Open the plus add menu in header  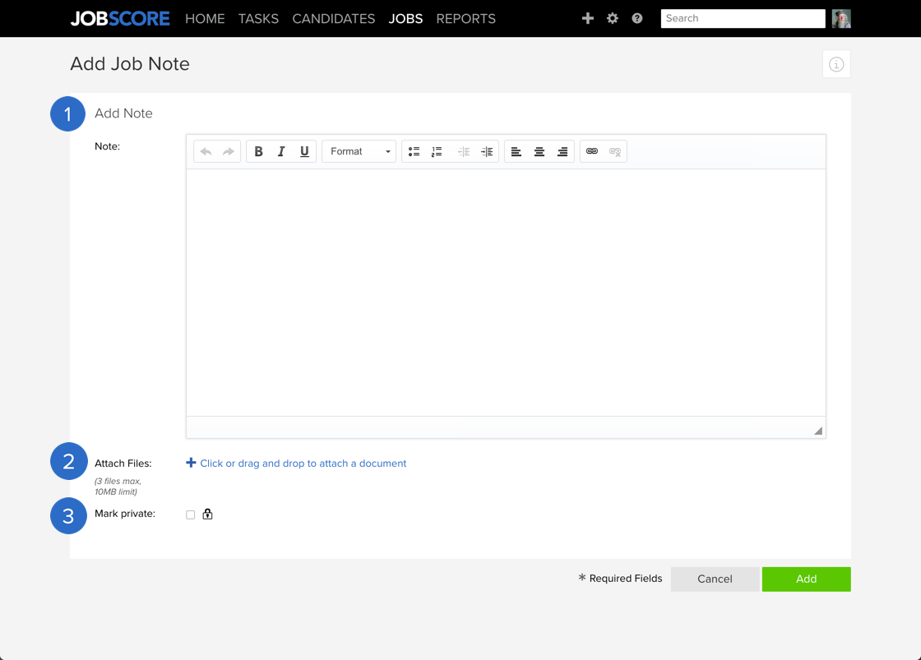tap(587, 18)
